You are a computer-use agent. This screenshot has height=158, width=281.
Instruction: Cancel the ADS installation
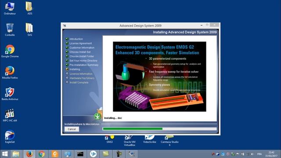point(72,129)
